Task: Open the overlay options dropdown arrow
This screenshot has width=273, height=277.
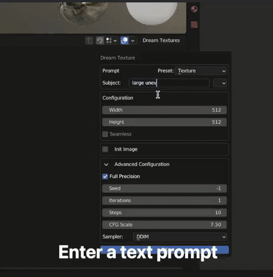Action: [133, 40]
